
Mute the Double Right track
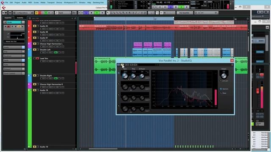point(34,76)
